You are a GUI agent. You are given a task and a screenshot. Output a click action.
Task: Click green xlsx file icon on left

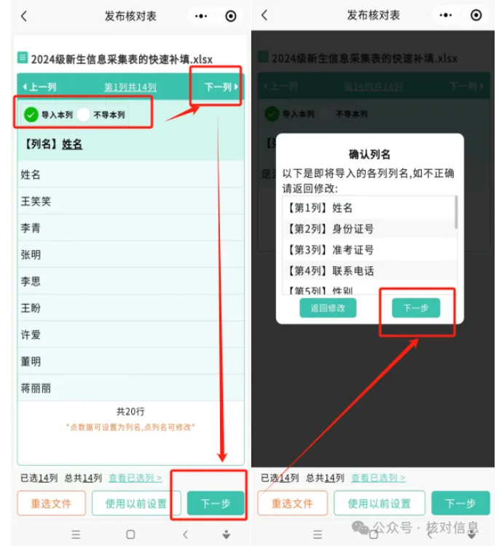[x=23, y=58]
